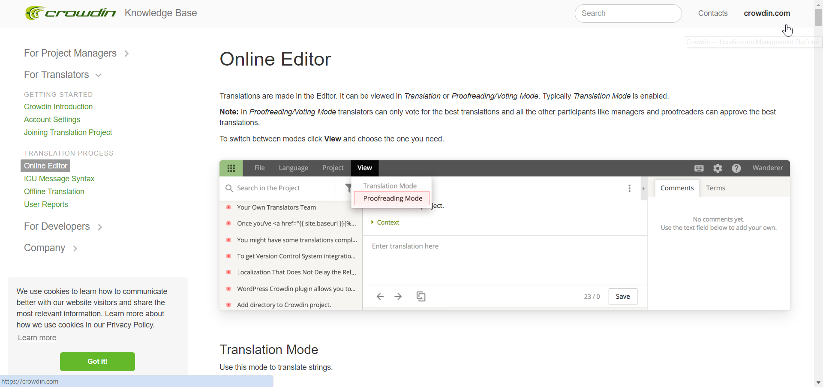Open the string filter funnel icon

(348, 188)
